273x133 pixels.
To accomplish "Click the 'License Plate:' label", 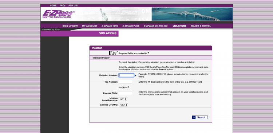I will 110,93.
